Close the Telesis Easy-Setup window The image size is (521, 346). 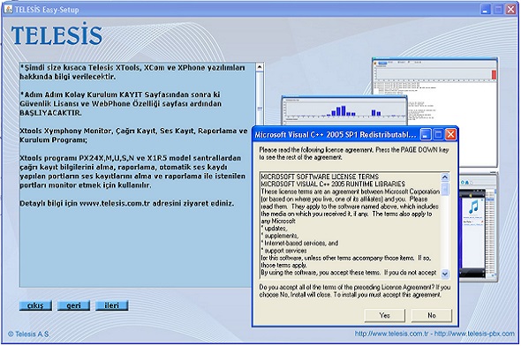coord(510,10)
